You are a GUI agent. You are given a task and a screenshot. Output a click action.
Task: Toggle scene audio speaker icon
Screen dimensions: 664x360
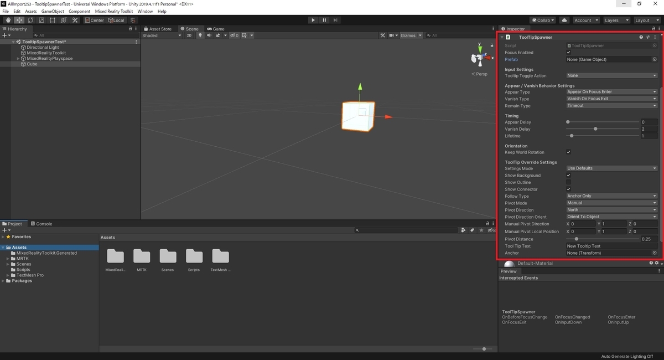pyautogui.click(x=209, y=35)
